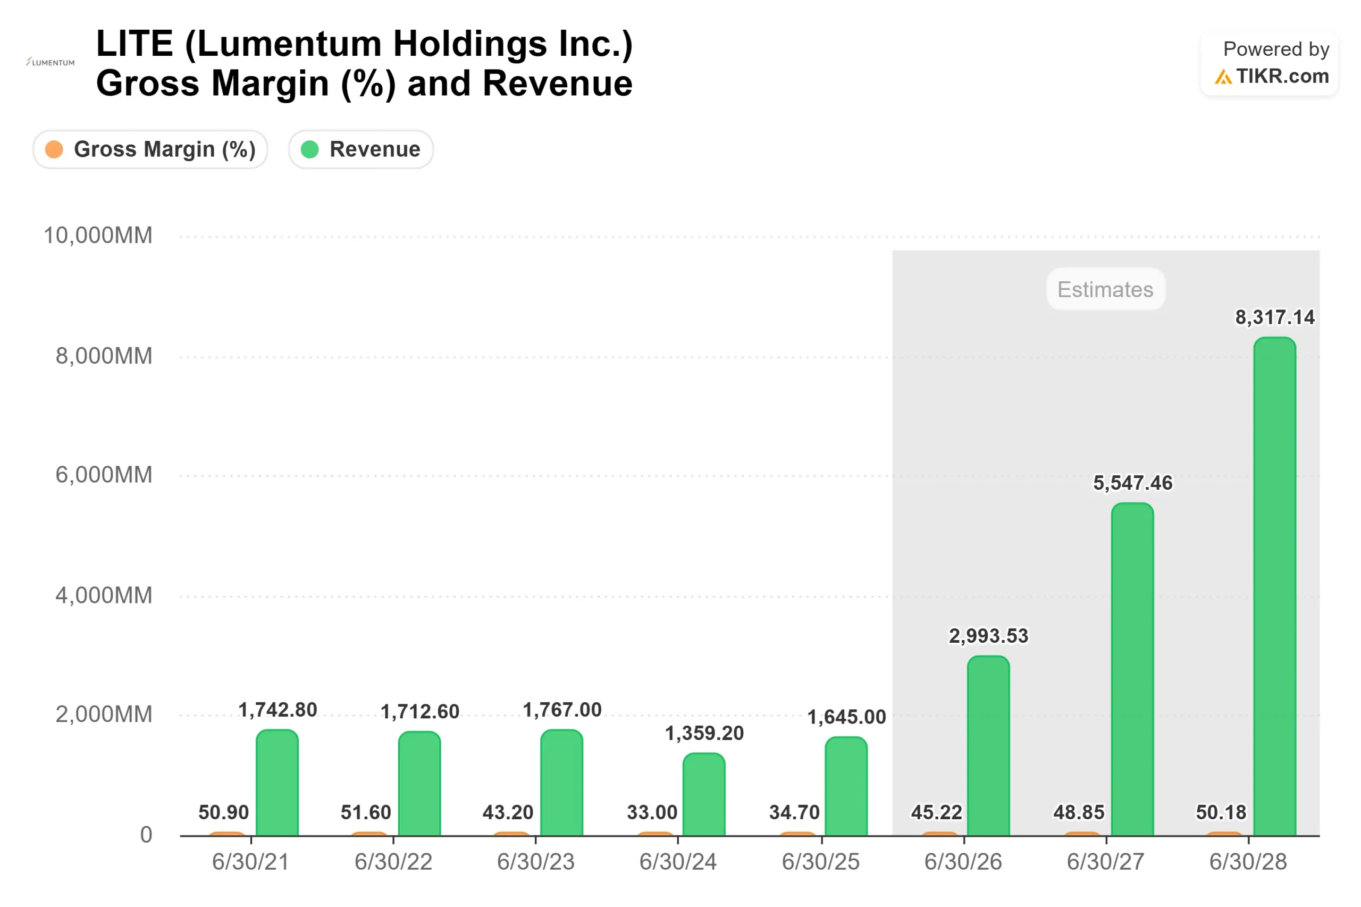
Task: Click the Estimates label
Action: [1105, 289]
